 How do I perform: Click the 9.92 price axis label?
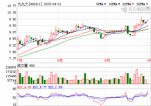click(x=12, y=19)
